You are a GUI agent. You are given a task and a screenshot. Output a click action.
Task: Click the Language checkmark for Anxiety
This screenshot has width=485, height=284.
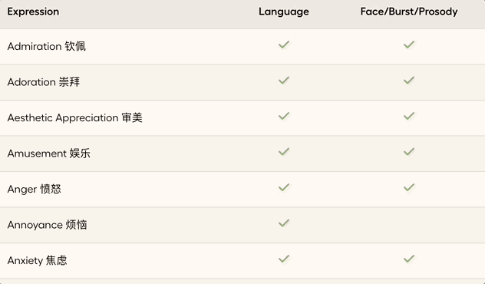pyautogui.click(x=284, y=259)
